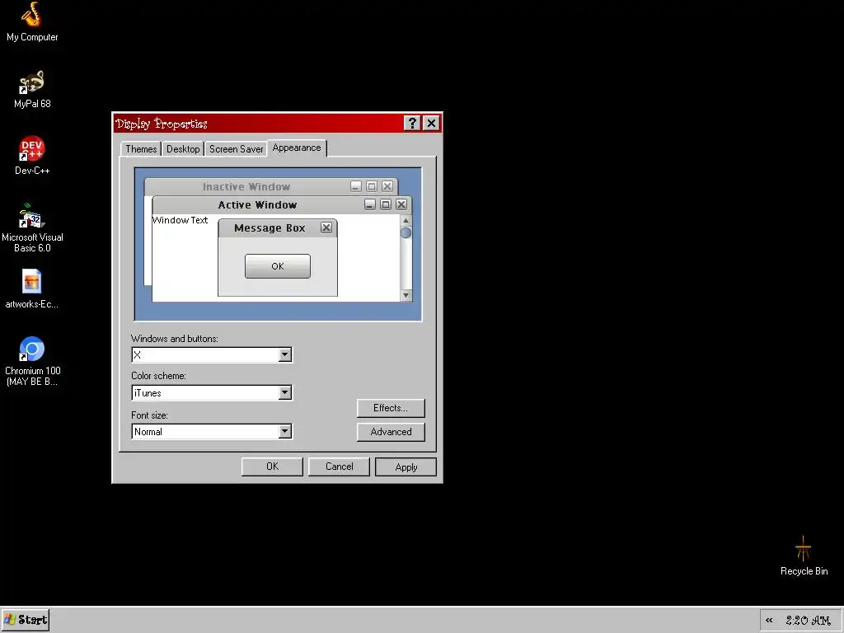Click the preview scrollbar up arrow

click(406, 220)
